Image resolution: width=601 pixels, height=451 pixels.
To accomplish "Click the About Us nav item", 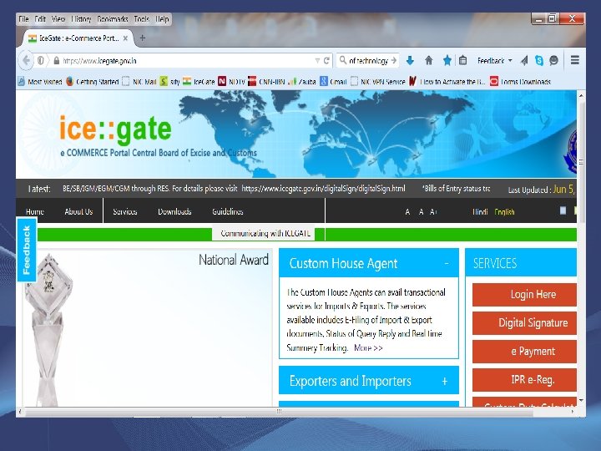I will pyautogui.click(x=78, y=211).
